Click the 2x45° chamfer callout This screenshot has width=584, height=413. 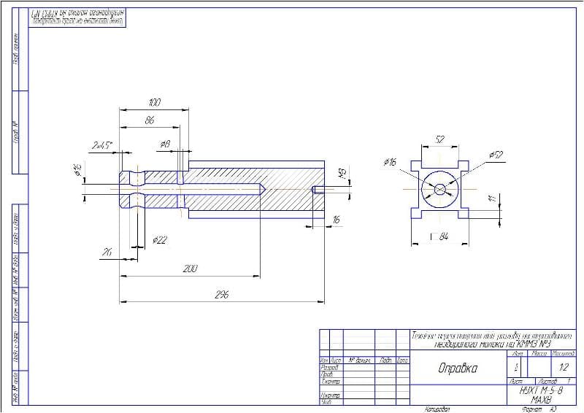pyautogui.click(x=102, y=145)
